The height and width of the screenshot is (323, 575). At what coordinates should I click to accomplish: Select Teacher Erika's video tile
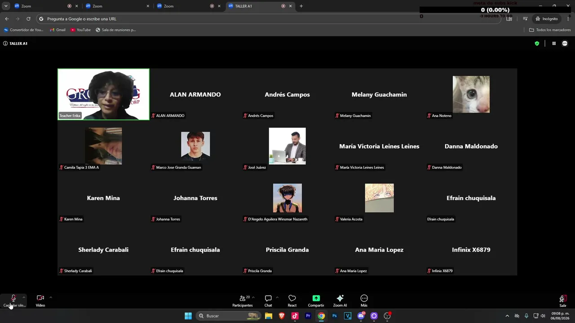[x=103, y=94]
